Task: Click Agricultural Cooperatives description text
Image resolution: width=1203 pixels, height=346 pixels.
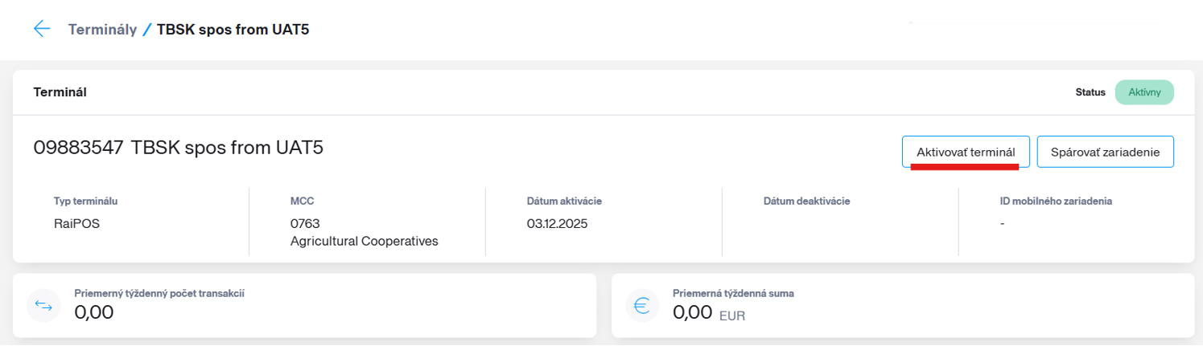Action: coord(365,241)
